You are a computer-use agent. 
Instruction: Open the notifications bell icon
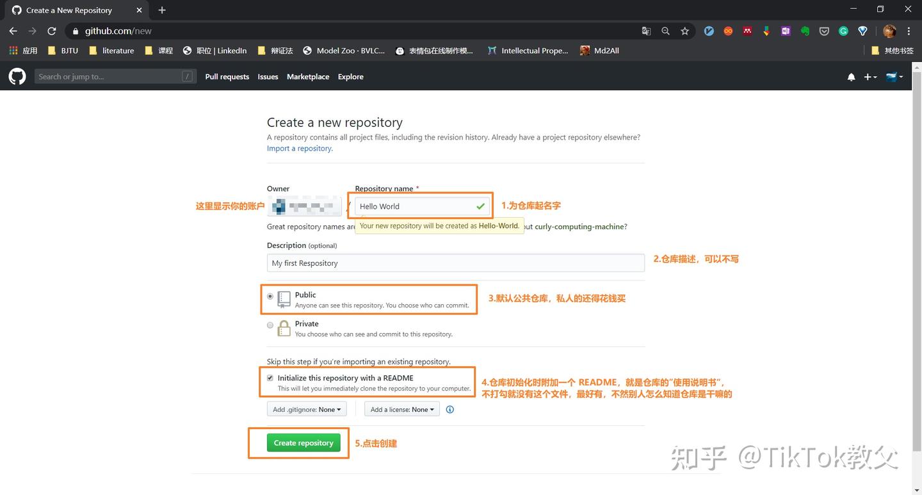click(x=851, y=76)
